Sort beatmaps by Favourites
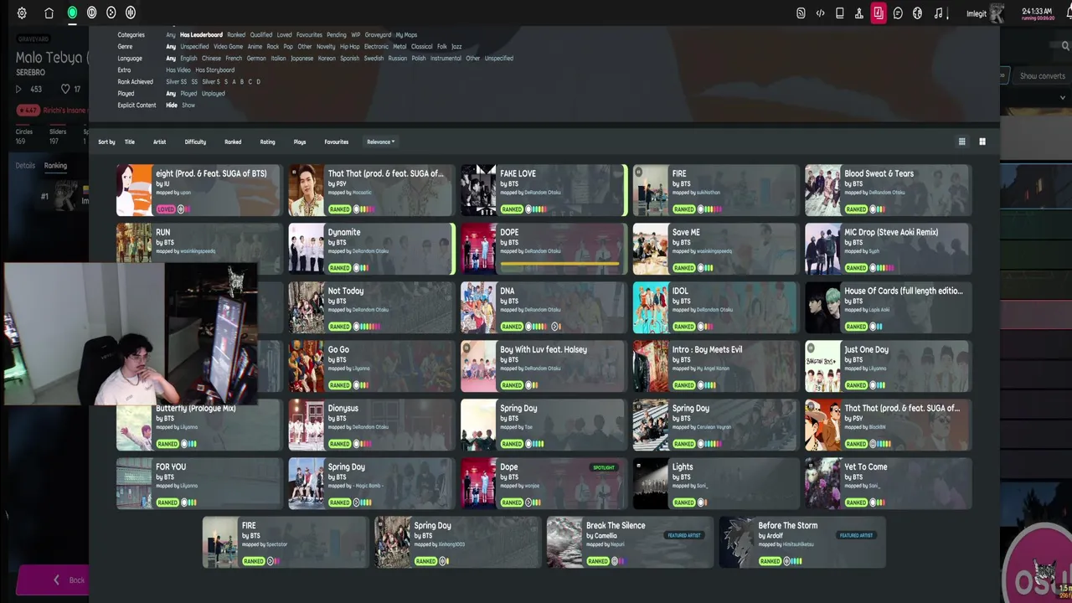The height and width of the screenshot is (603, 1072). click(x=337, y=142)
